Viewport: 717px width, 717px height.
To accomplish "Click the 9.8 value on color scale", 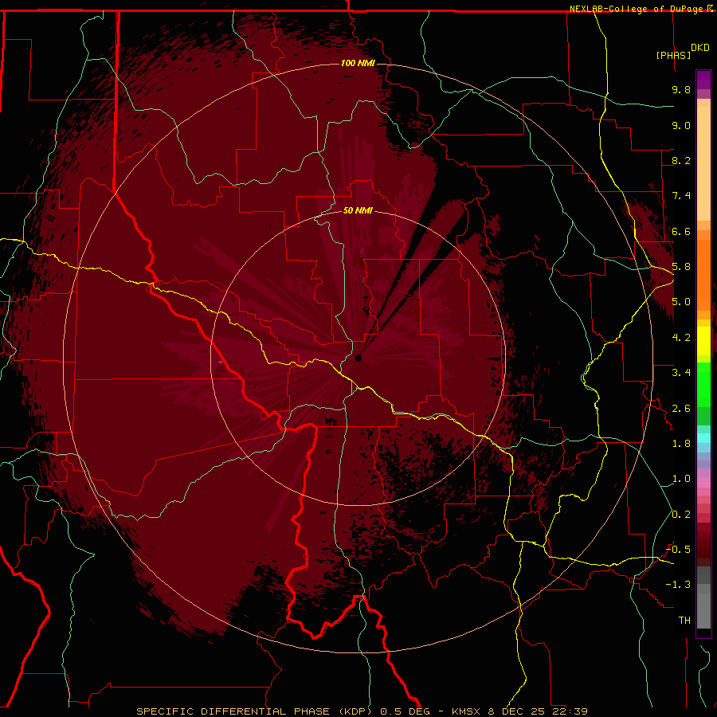I will 681,89.
